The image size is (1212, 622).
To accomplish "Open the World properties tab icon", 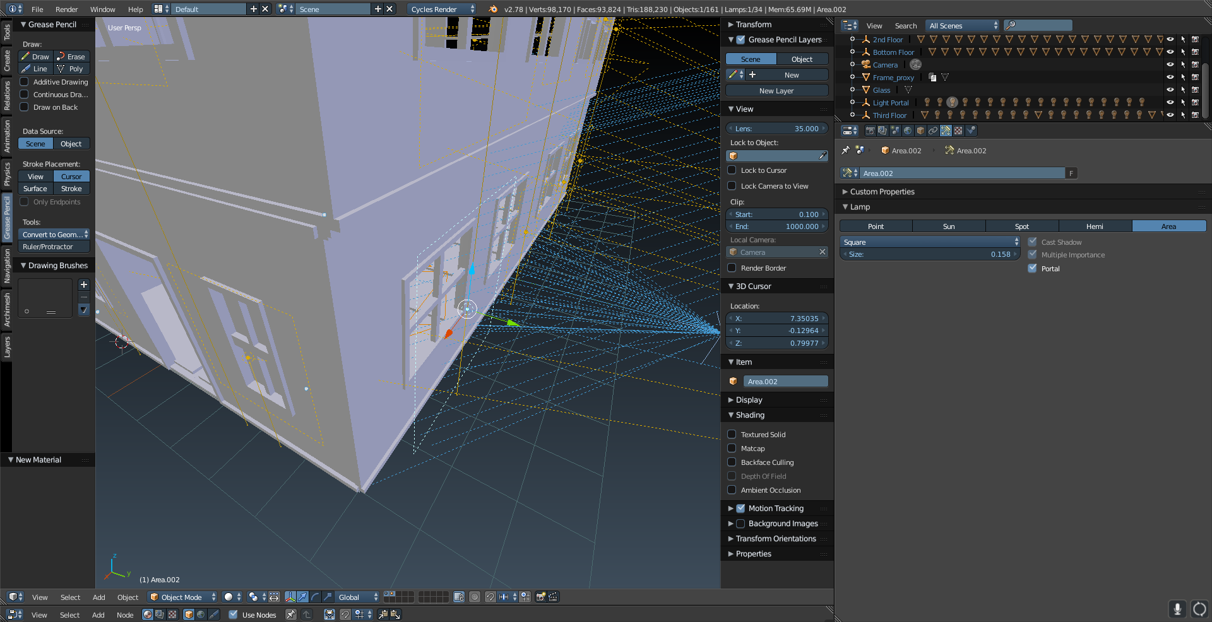I will pyautogui.click(x=908, y=131).
